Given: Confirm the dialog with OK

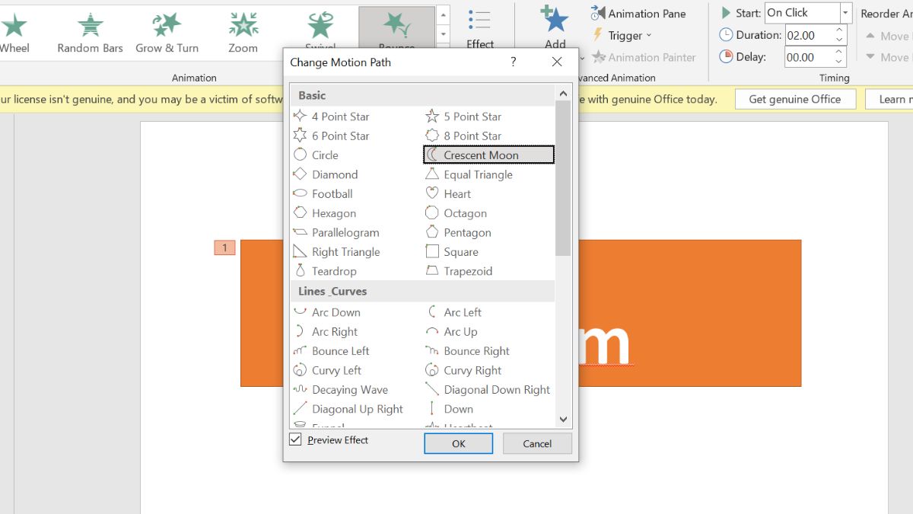Looking at the screenshot, I should [x=458, y=444].
